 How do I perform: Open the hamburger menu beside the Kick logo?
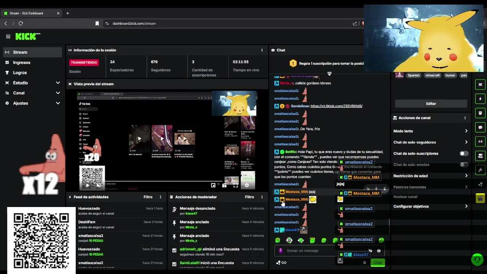point(8,37)
